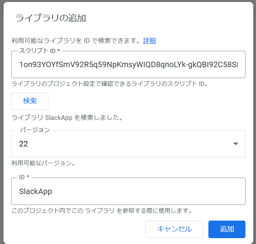Click the ID * field label
The height and width of the screenshot is (244, 256).
[x=24, y=177]
